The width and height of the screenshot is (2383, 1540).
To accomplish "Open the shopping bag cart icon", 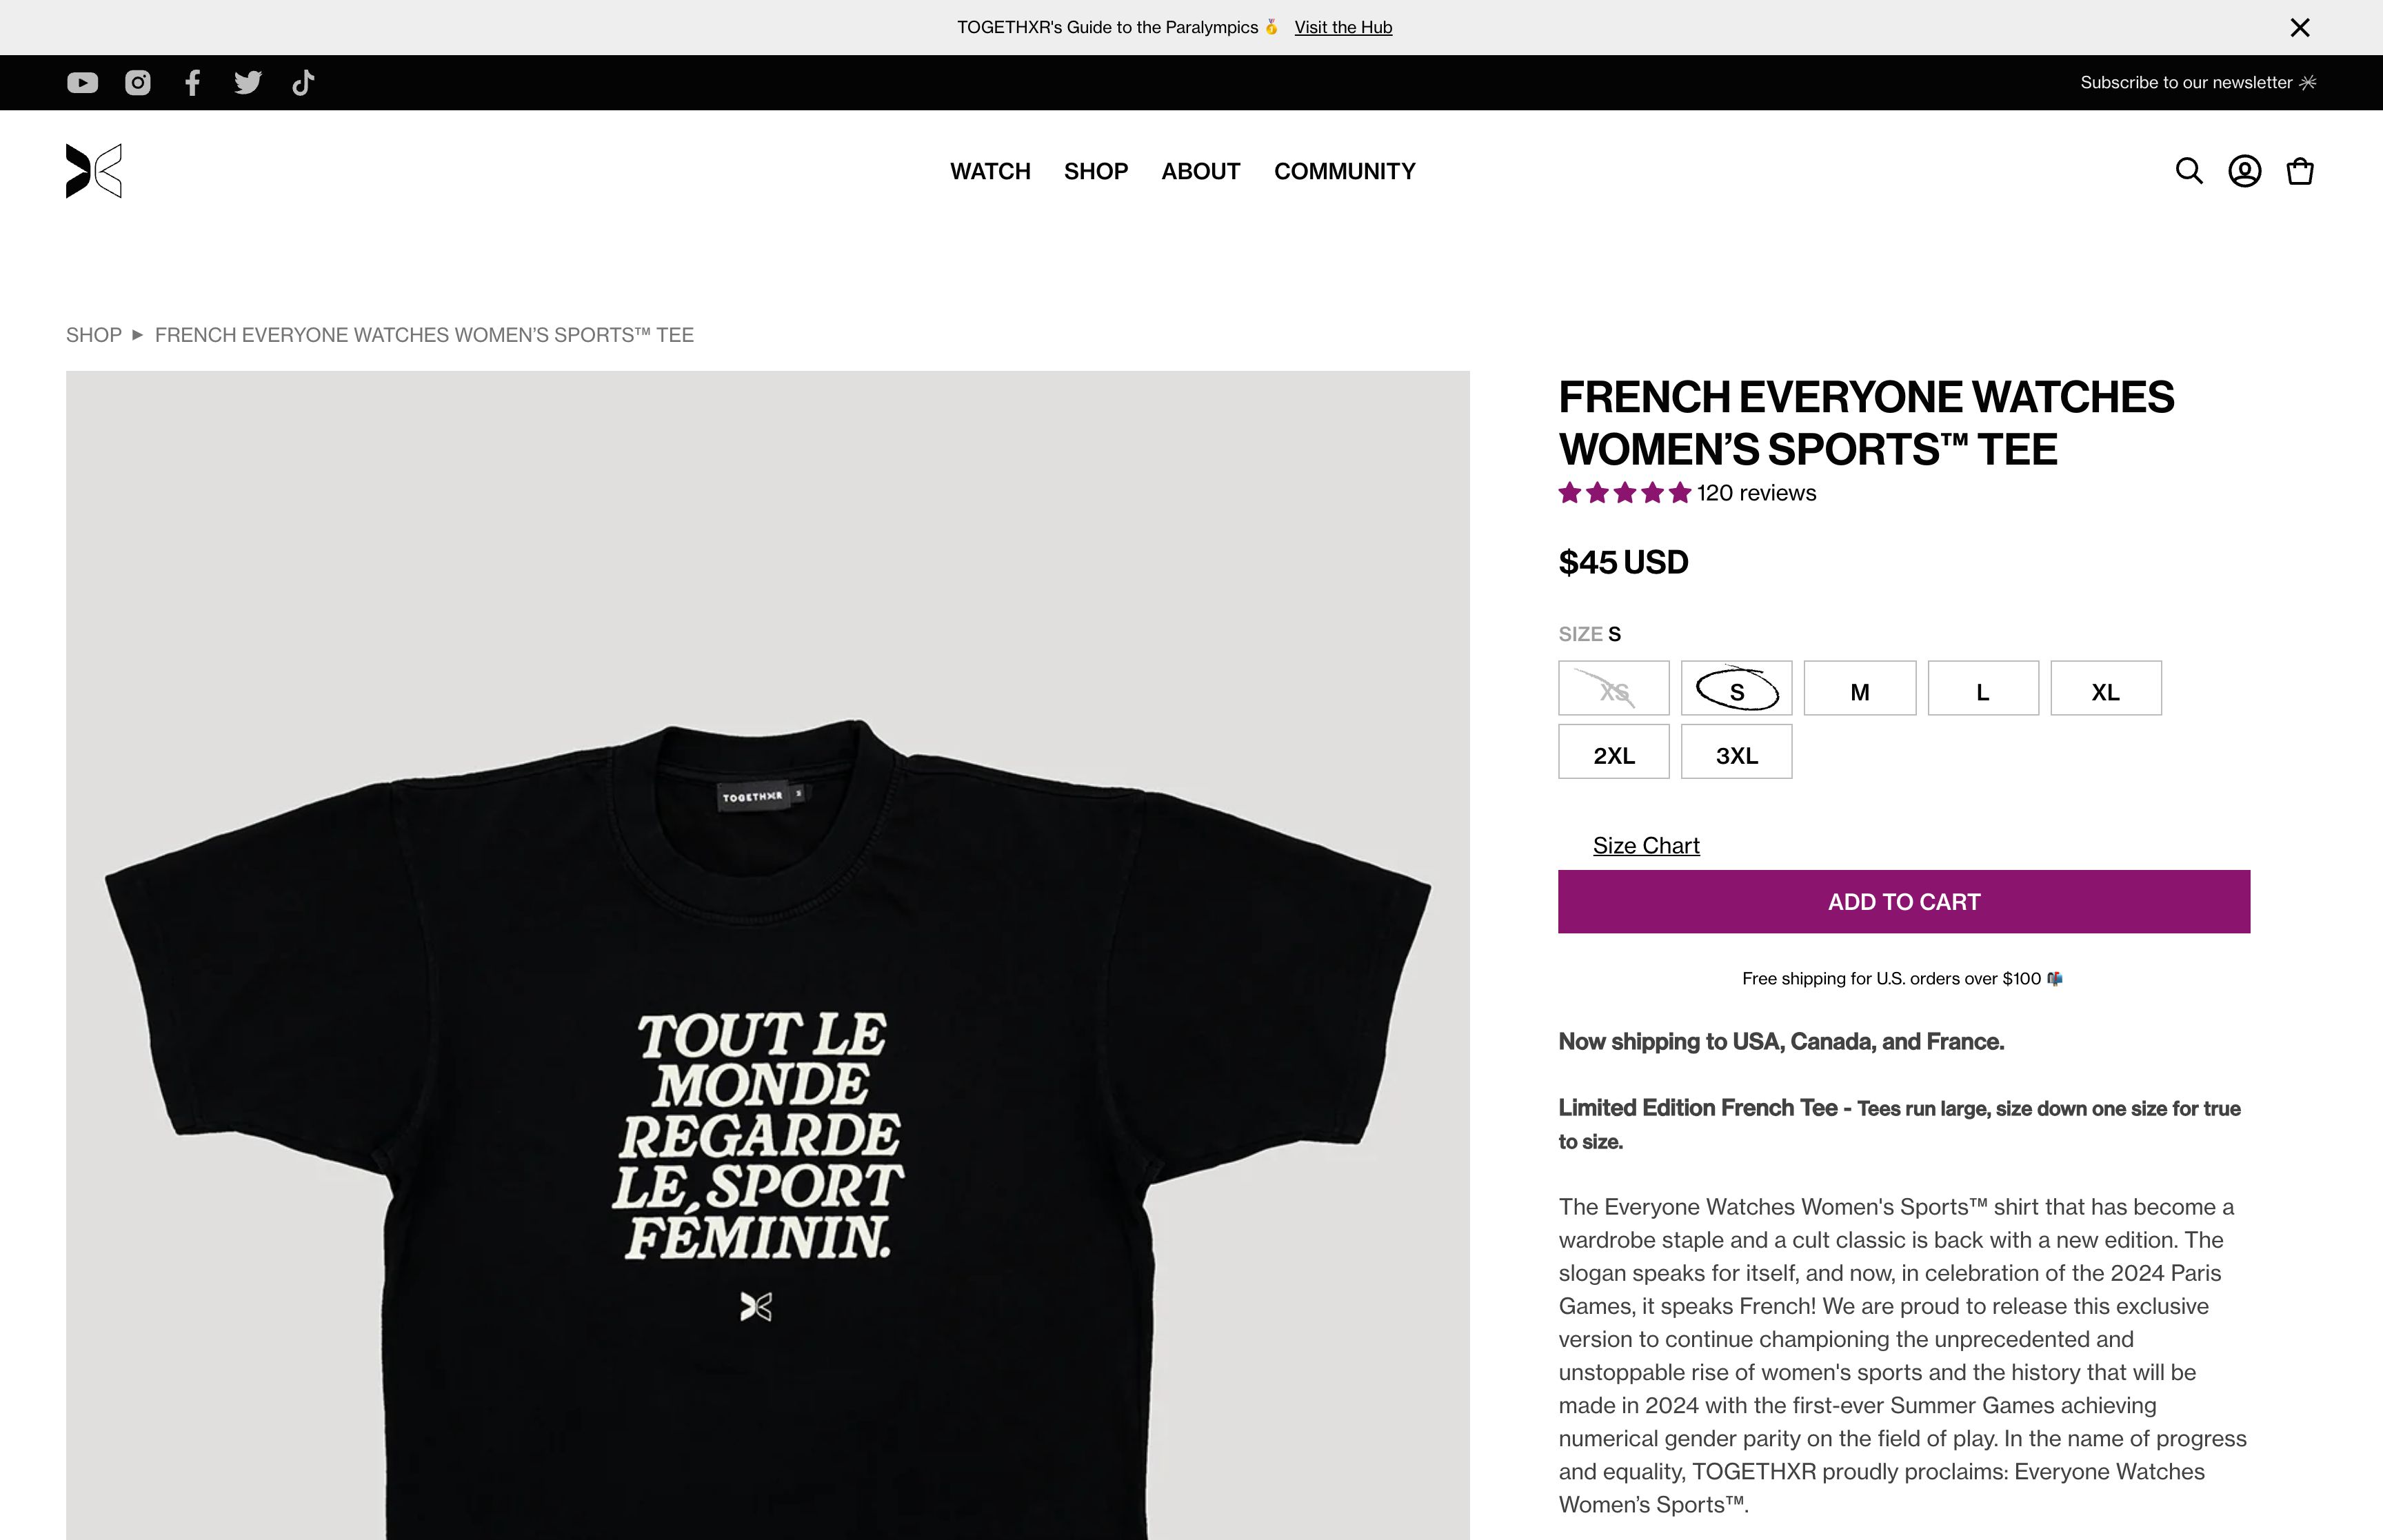I will pyautogui.click(x=2300, y=171).
